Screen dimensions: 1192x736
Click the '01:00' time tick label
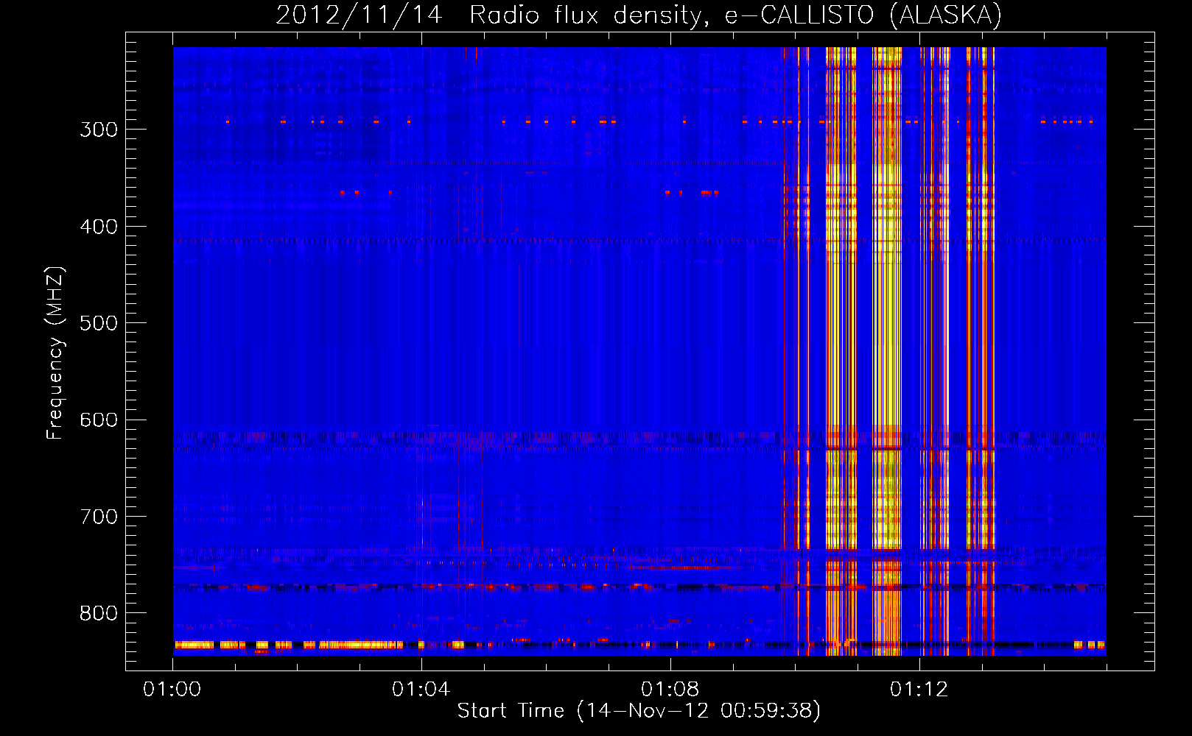(172, 690)
